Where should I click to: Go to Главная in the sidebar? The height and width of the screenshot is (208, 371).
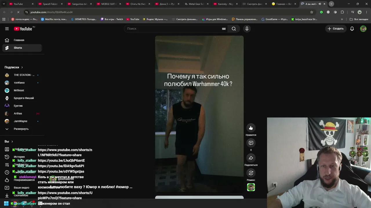22,40
